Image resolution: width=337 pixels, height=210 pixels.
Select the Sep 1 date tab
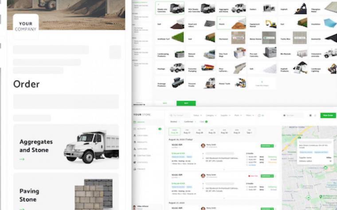tap(249, 132)
